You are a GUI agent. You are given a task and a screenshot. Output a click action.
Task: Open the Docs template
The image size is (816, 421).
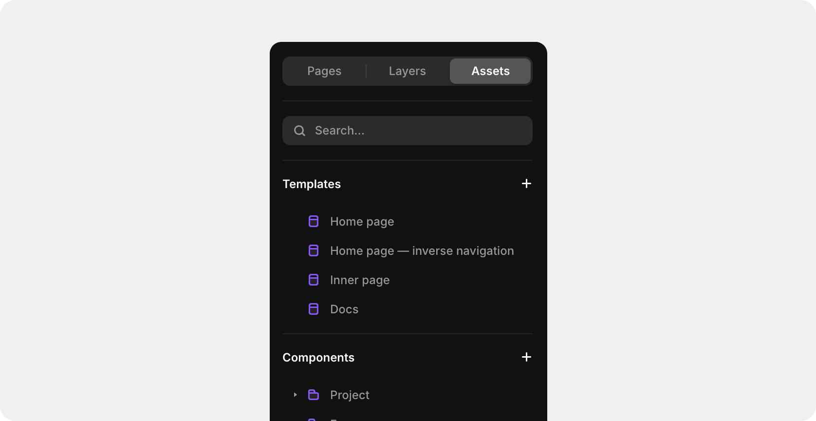tap(344, 309)
